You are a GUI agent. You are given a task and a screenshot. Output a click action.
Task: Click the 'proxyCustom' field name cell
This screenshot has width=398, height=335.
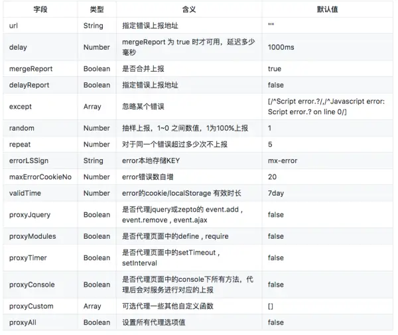point(31,306)
